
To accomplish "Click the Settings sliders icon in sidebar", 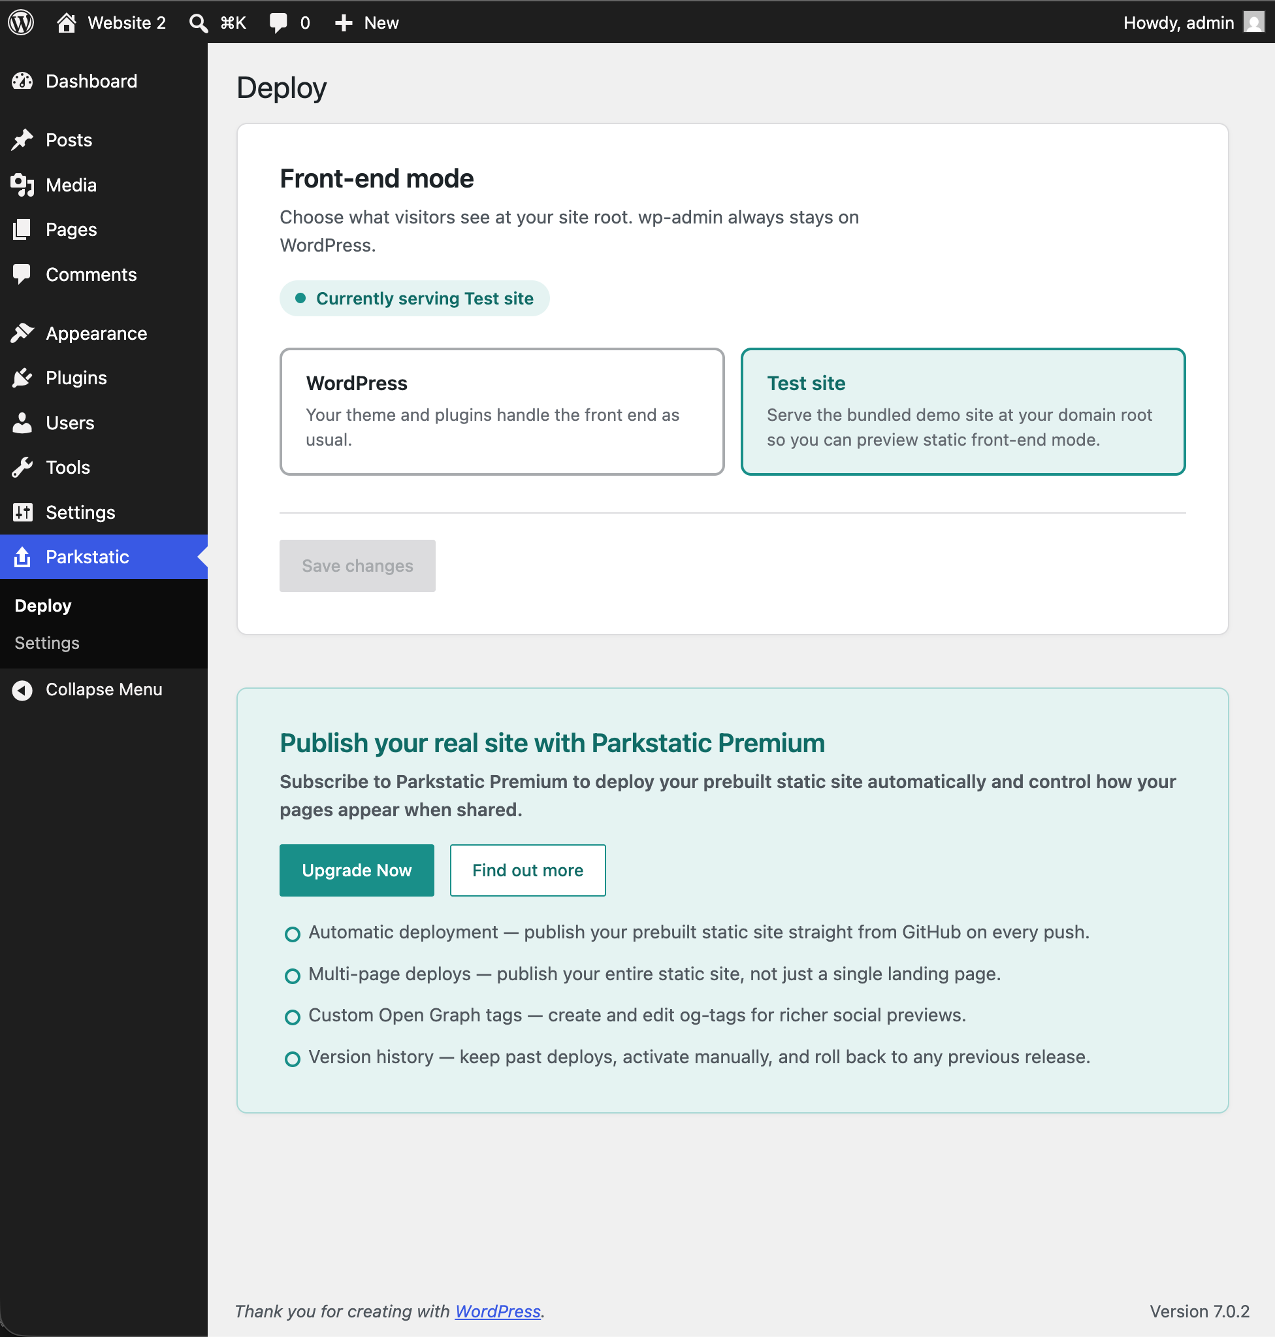I will pyautogui.click(x=22, y=513).
